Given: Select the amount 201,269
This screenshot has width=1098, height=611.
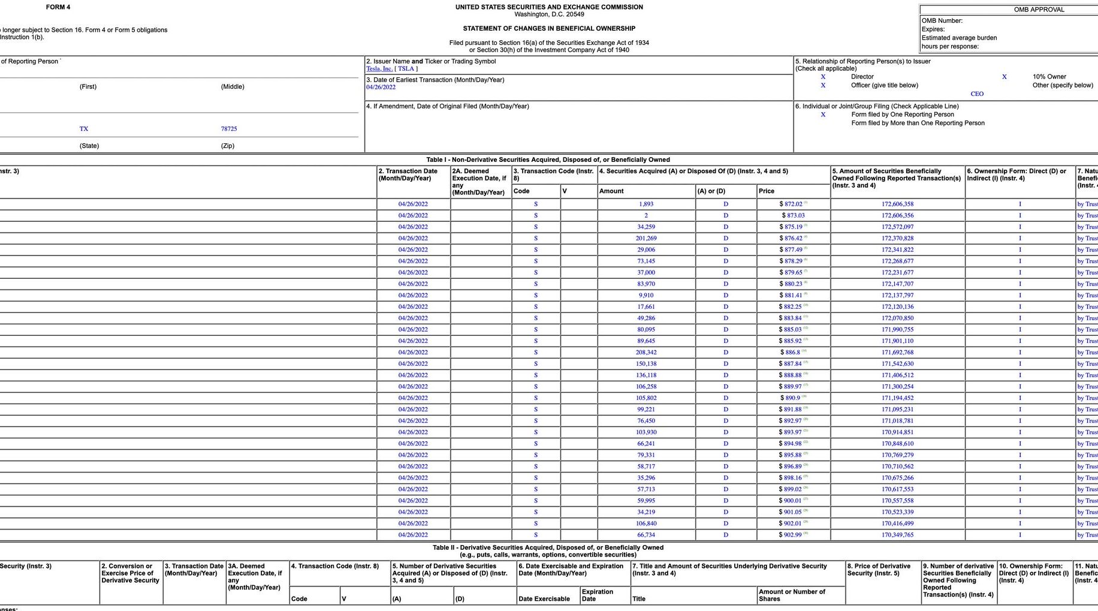Looking at the screenshot, I should (x=646, y=239).
